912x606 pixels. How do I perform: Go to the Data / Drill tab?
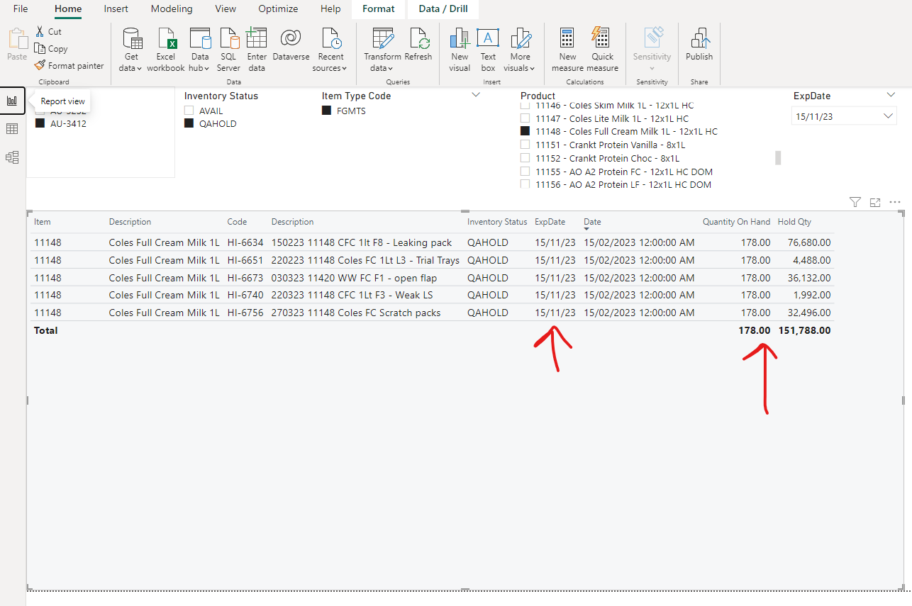click(443, 9)
